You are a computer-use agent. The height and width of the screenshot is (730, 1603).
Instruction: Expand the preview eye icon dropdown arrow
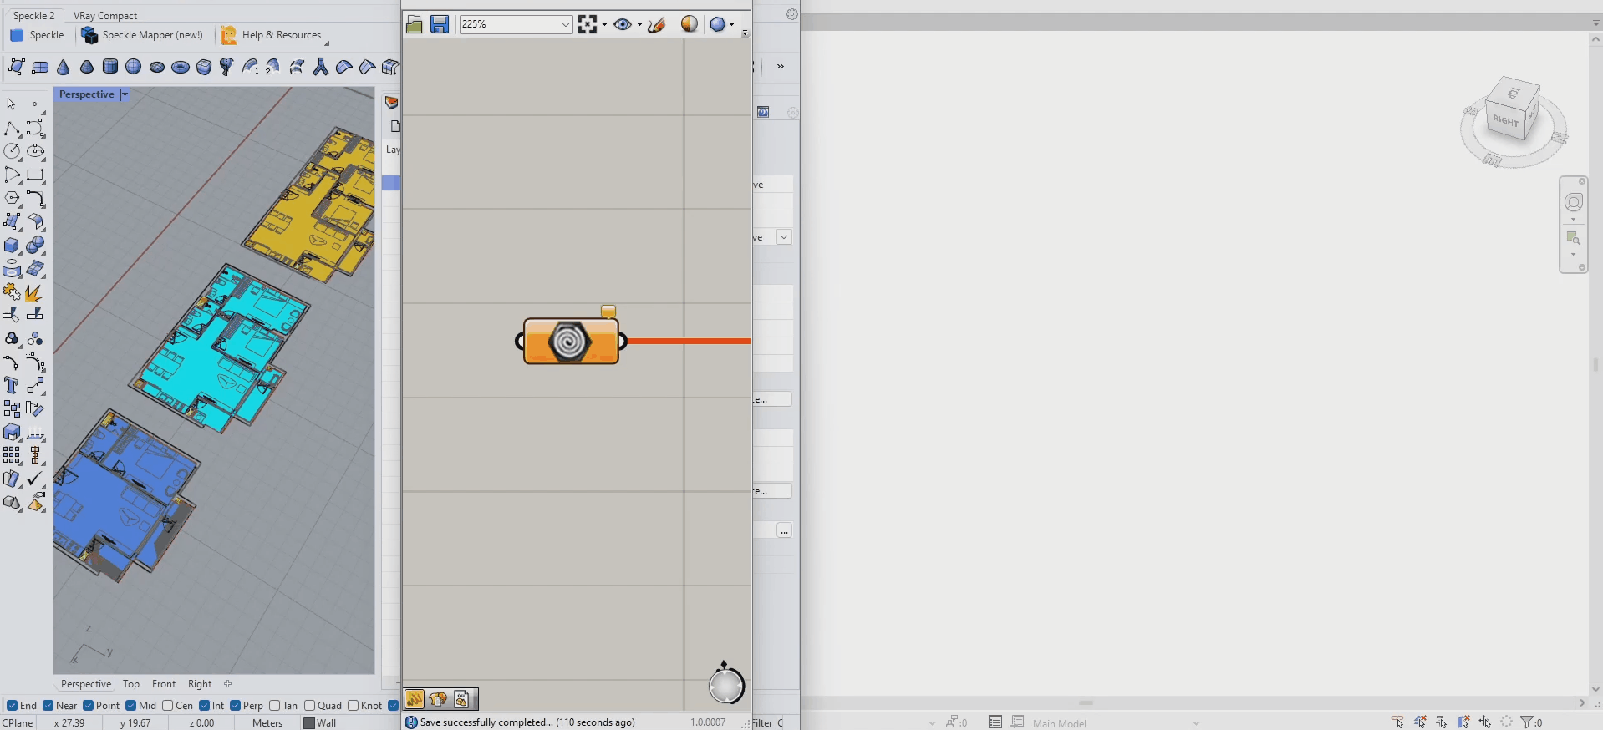639,24
